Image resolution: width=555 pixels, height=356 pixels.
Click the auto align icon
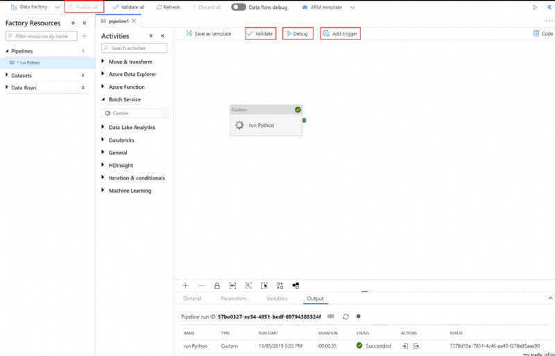pyautogui.click(x=280, y=285)
